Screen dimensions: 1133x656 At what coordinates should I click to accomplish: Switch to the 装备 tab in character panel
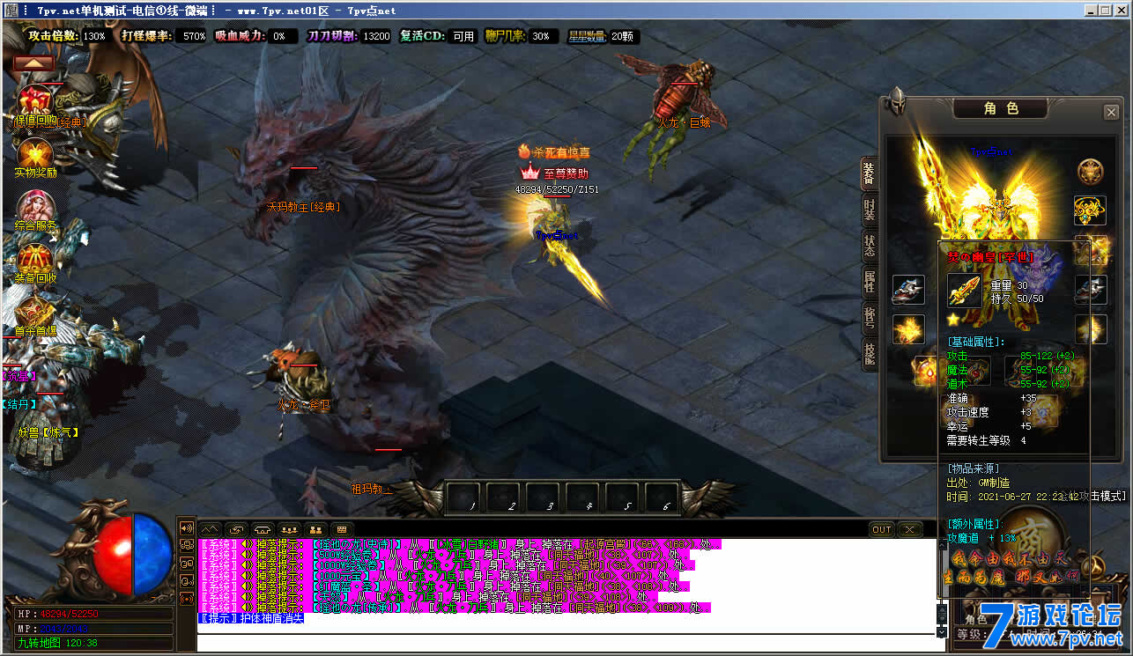click(x=869, y=174)
